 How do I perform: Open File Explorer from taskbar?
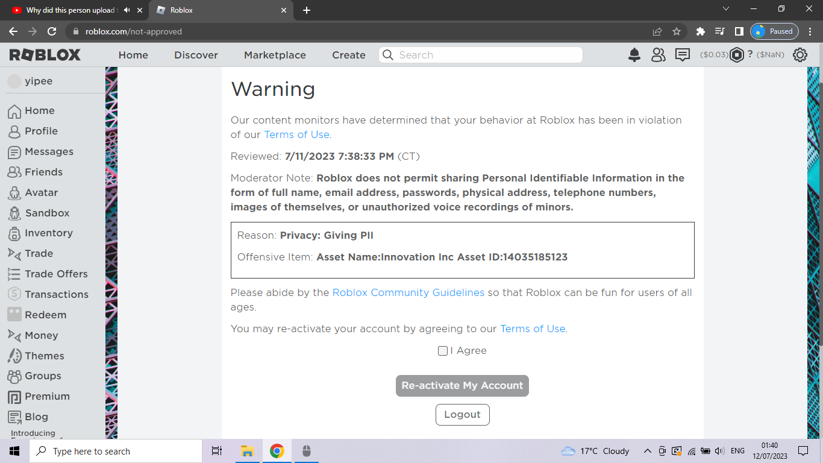(x=247, y=451)
